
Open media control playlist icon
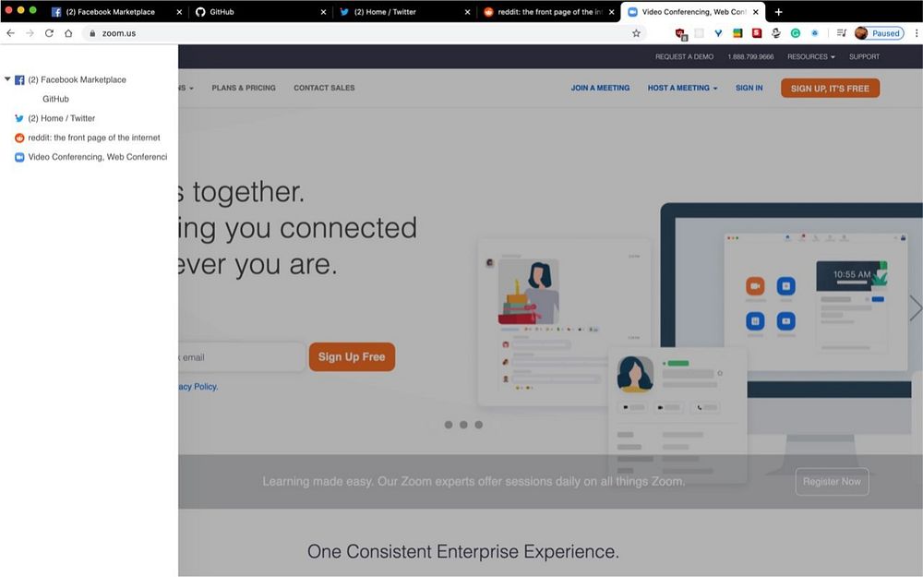[842, 33]
